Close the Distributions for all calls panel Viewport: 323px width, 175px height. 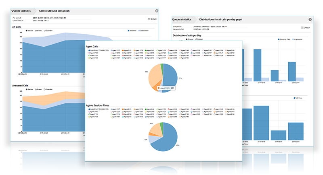pyautogui.click(x=310, y=19)
